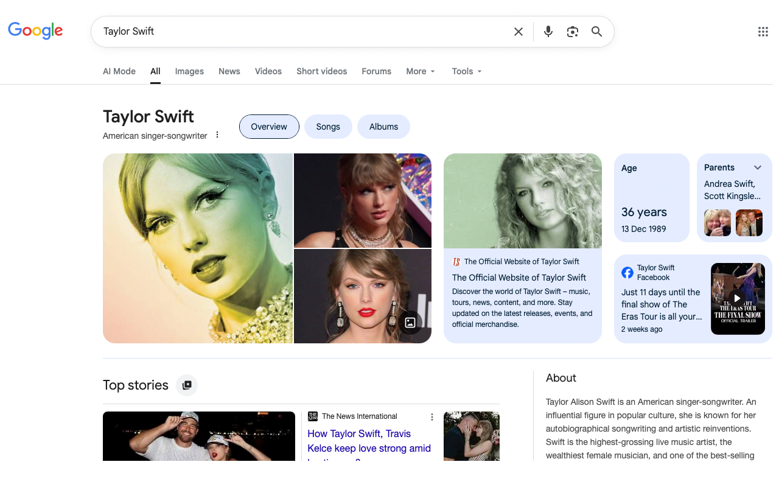Image resolution: width=779 pixels, height=487 pixels.
Task: Open search by image camera icon
Action: (573, 32)
